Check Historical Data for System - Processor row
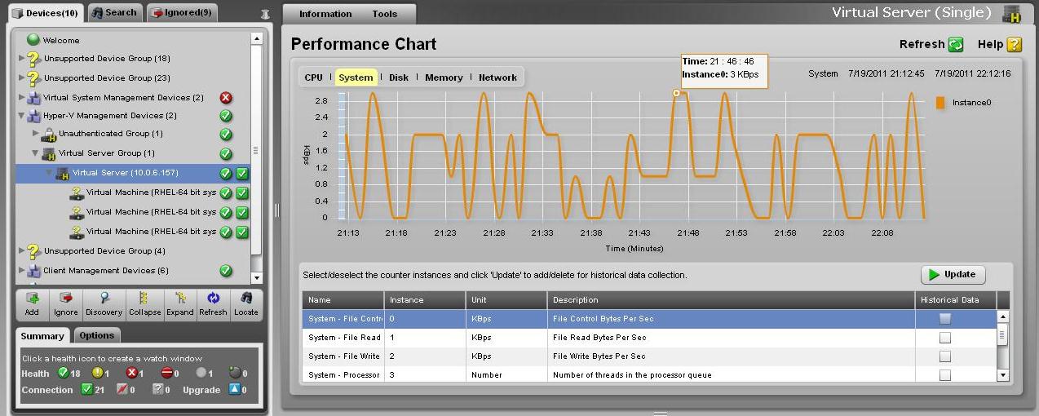Viewport: 1039px width, 416px height. [945, 375]
